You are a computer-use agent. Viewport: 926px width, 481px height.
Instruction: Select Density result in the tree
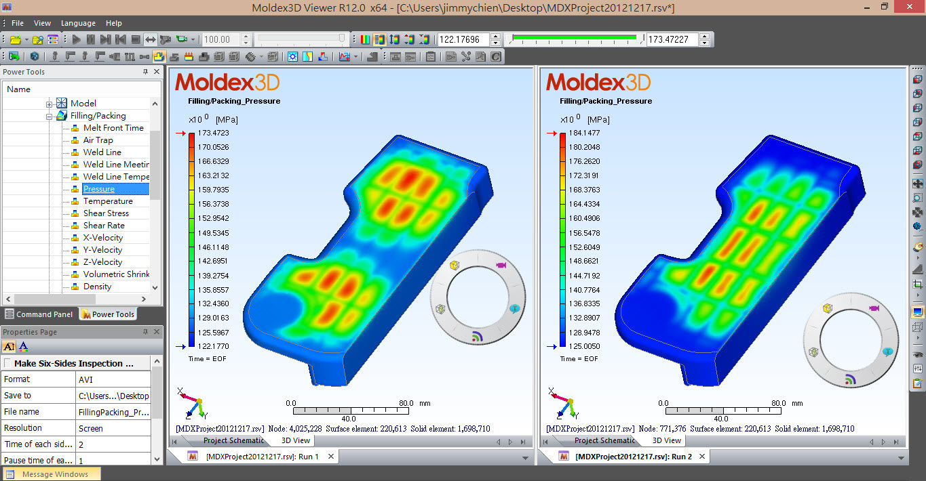pyautogui.click(x=97, y=287)
